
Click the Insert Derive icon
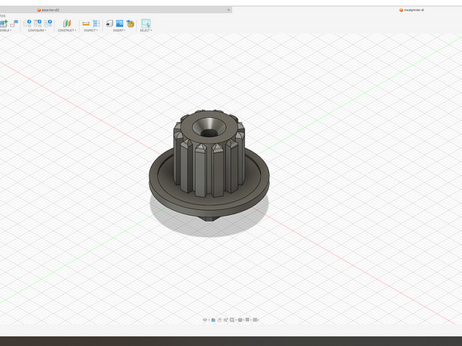109,24
